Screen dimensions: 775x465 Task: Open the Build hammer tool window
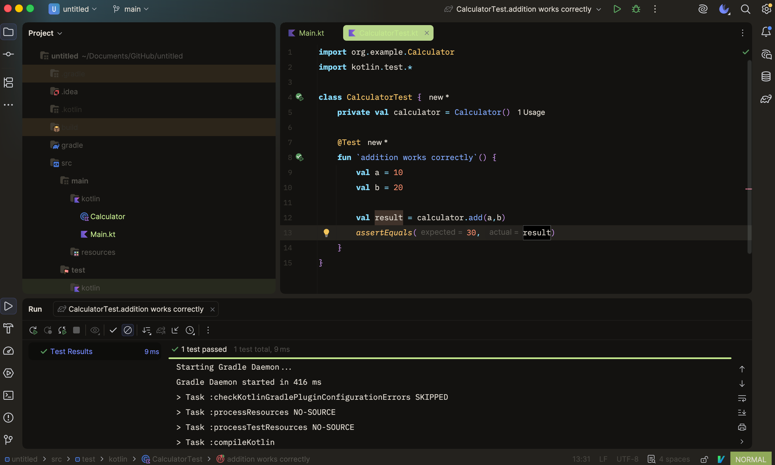(8, 328)
